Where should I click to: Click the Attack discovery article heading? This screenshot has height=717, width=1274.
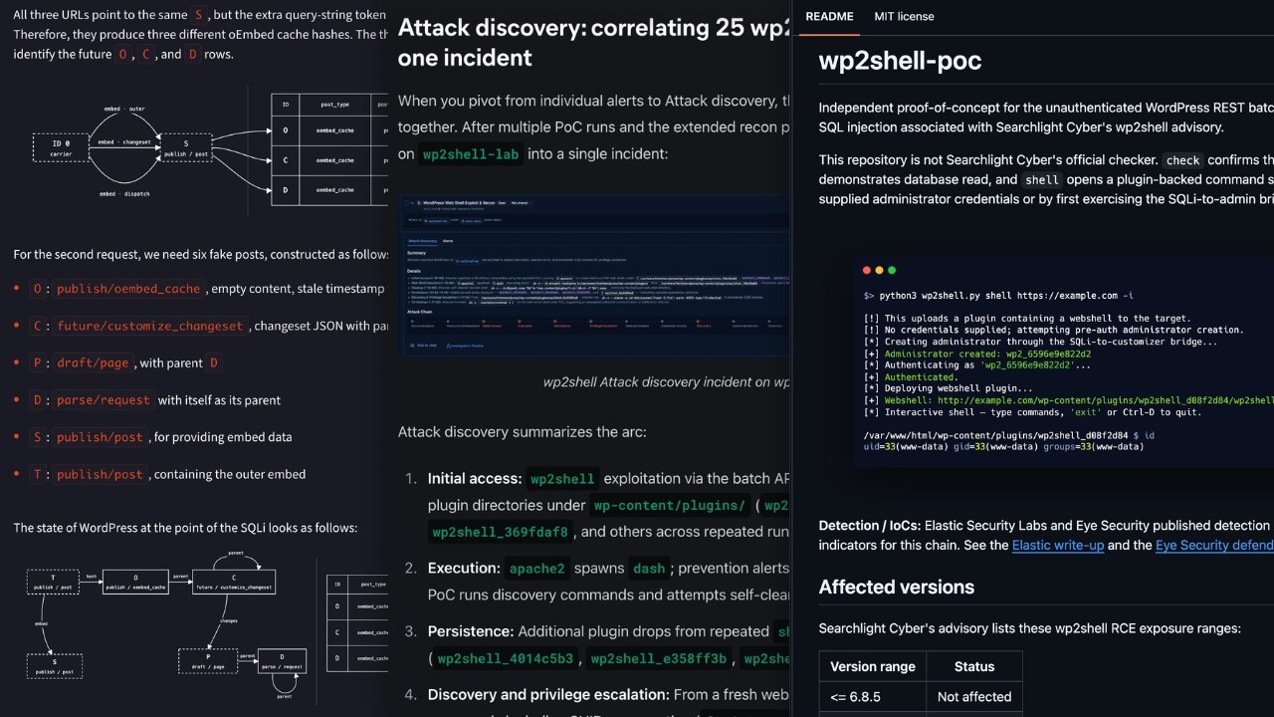click(594, 42)
